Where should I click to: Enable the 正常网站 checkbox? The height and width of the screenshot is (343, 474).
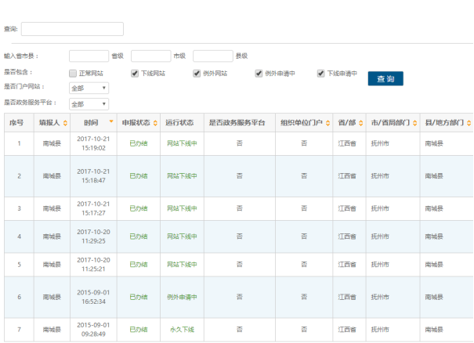click(x=73, y=74)
